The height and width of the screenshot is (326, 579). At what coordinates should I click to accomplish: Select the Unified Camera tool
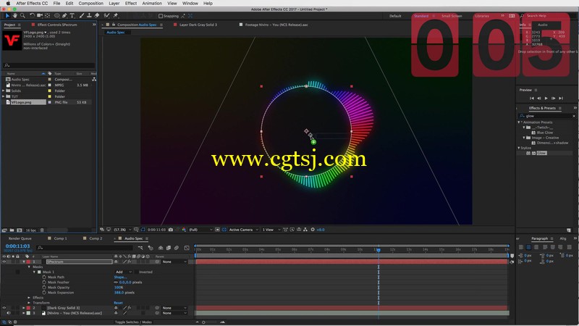[x=40, y=15]
